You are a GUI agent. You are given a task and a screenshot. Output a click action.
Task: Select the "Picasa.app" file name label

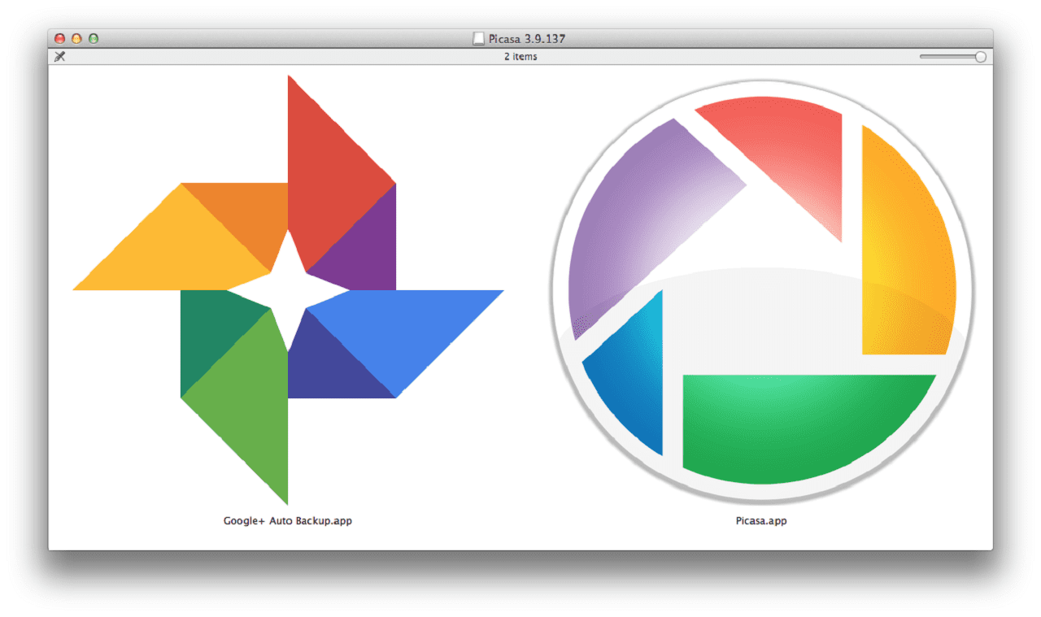(761, 521)
